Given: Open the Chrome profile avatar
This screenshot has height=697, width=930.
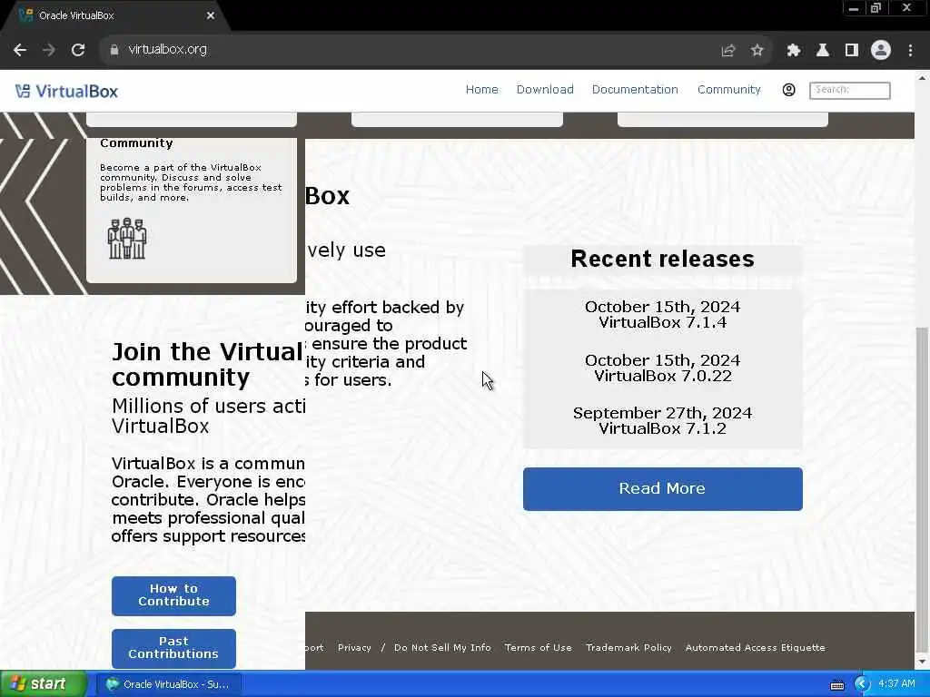Looking at the screenshot, I should 881,51.
